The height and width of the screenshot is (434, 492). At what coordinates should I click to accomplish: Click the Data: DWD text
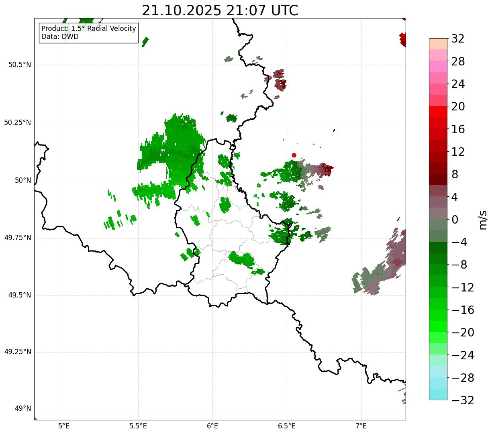click(x=60, y=37)
